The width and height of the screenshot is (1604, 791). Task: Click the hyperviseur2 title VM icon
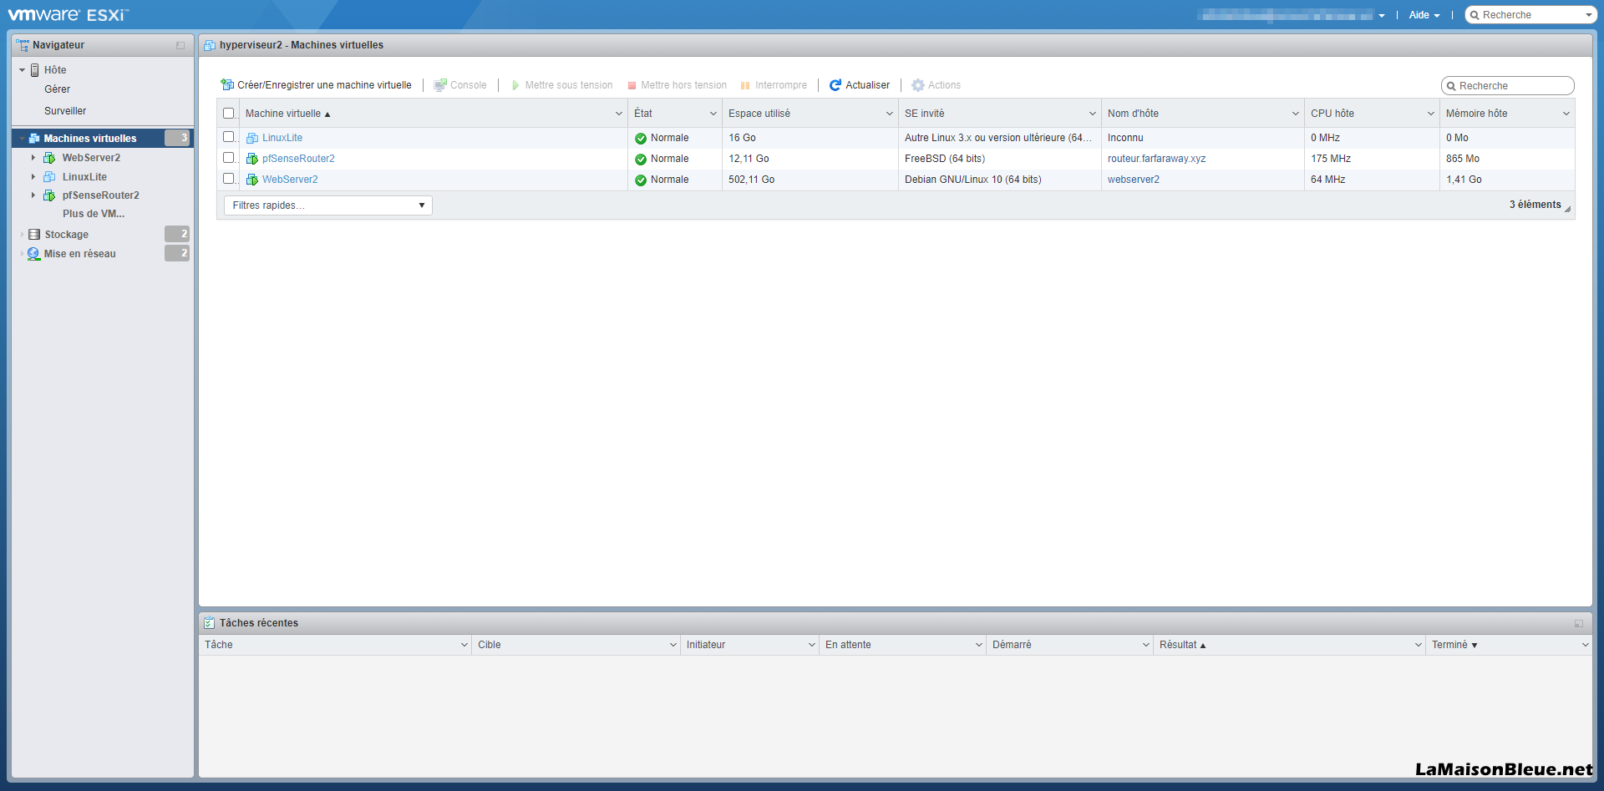(x=210, y=45)
